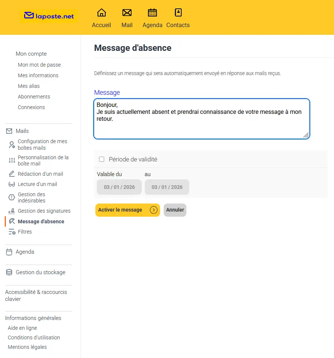Go to Rédaction d'un mail settings
334x358 pixels.
40,174
